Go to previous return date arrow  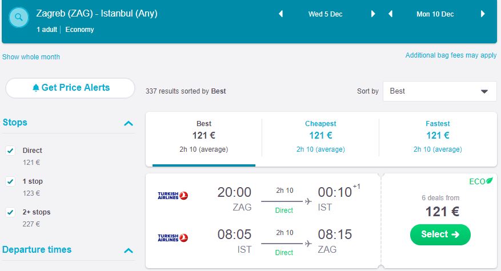click(390, 14)
